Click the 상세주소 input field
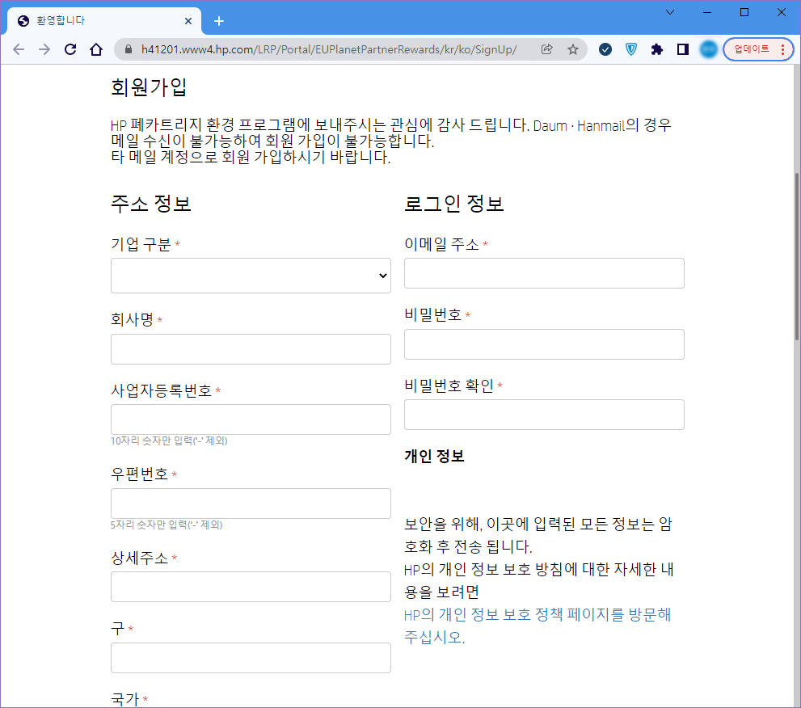Image resolution: width=801 pixels, height=708 pixels. click(251, 587)
